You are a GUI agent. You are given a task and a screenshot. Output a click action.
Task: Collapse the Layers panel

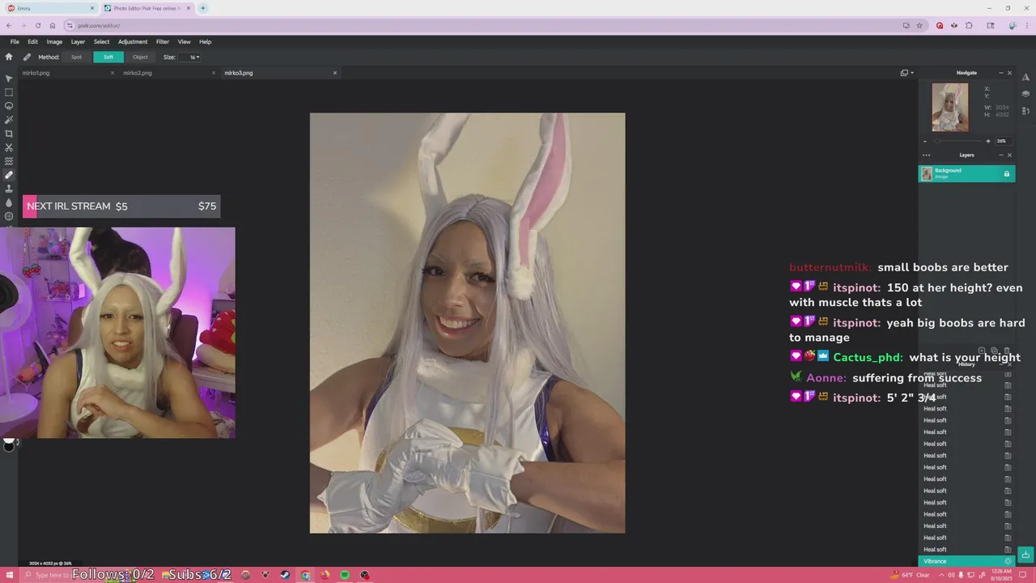tap(1000, 155)
